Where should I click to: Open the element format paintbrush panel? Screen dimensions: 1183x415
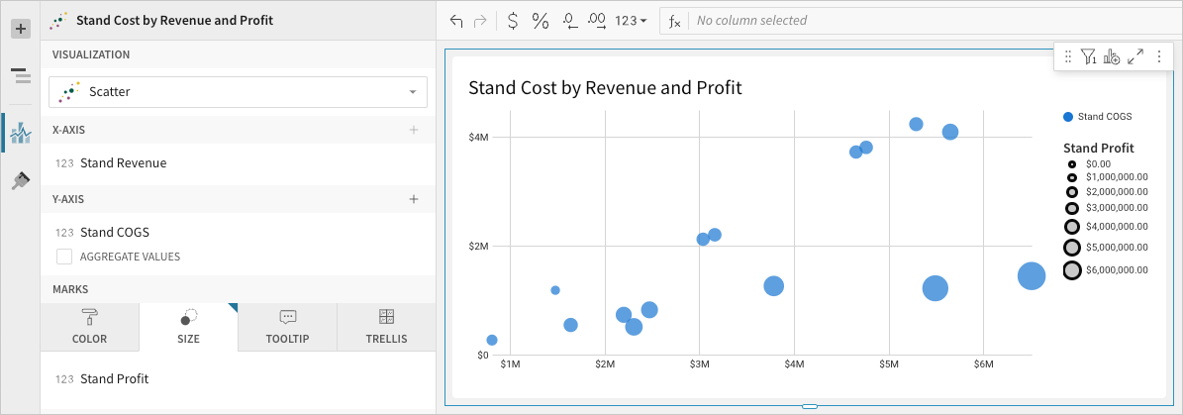tap(20, 180)
